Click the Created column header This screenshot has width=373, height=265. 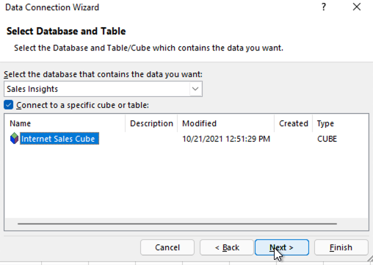(293, 123)
